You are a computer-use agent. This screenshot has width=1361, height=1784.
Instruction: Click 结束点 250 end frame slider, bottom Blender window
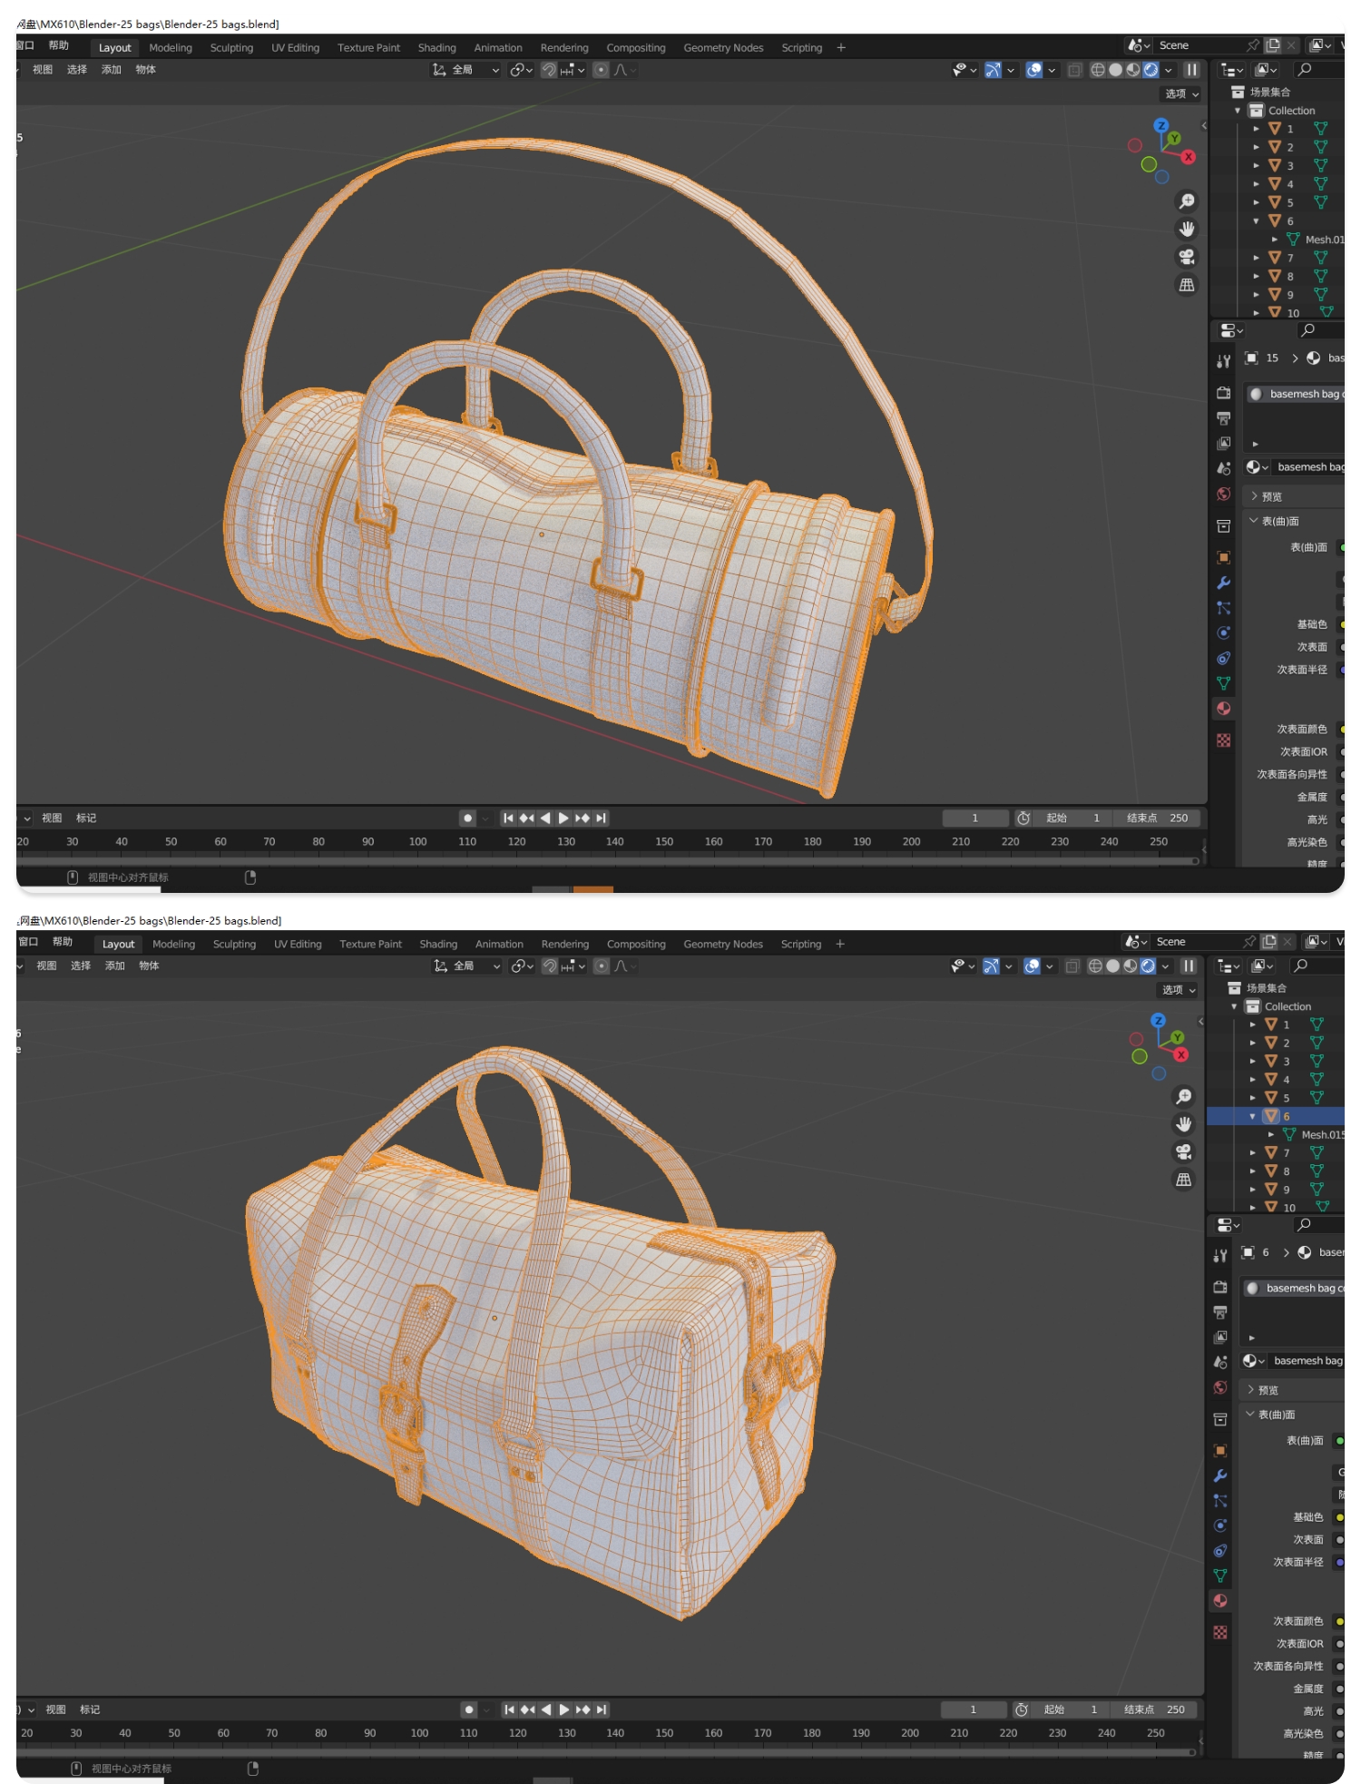(1154, 1710)
